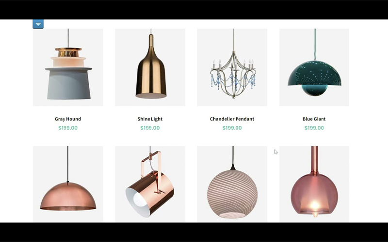Select the pink glass globe lamp thumbnail
388x242 pixels.
(314, 184)
